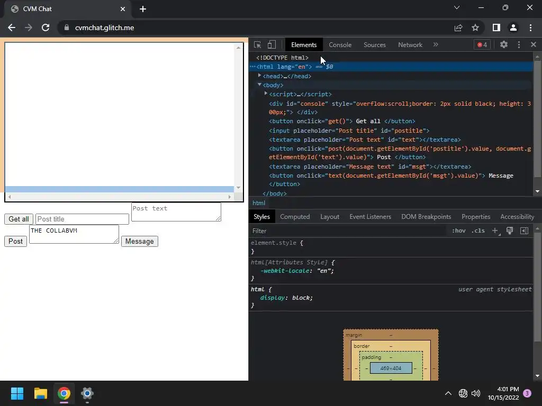The image size is (542, 406).
Task: Open the DOM Breakpoints tab
Action: 426,217
